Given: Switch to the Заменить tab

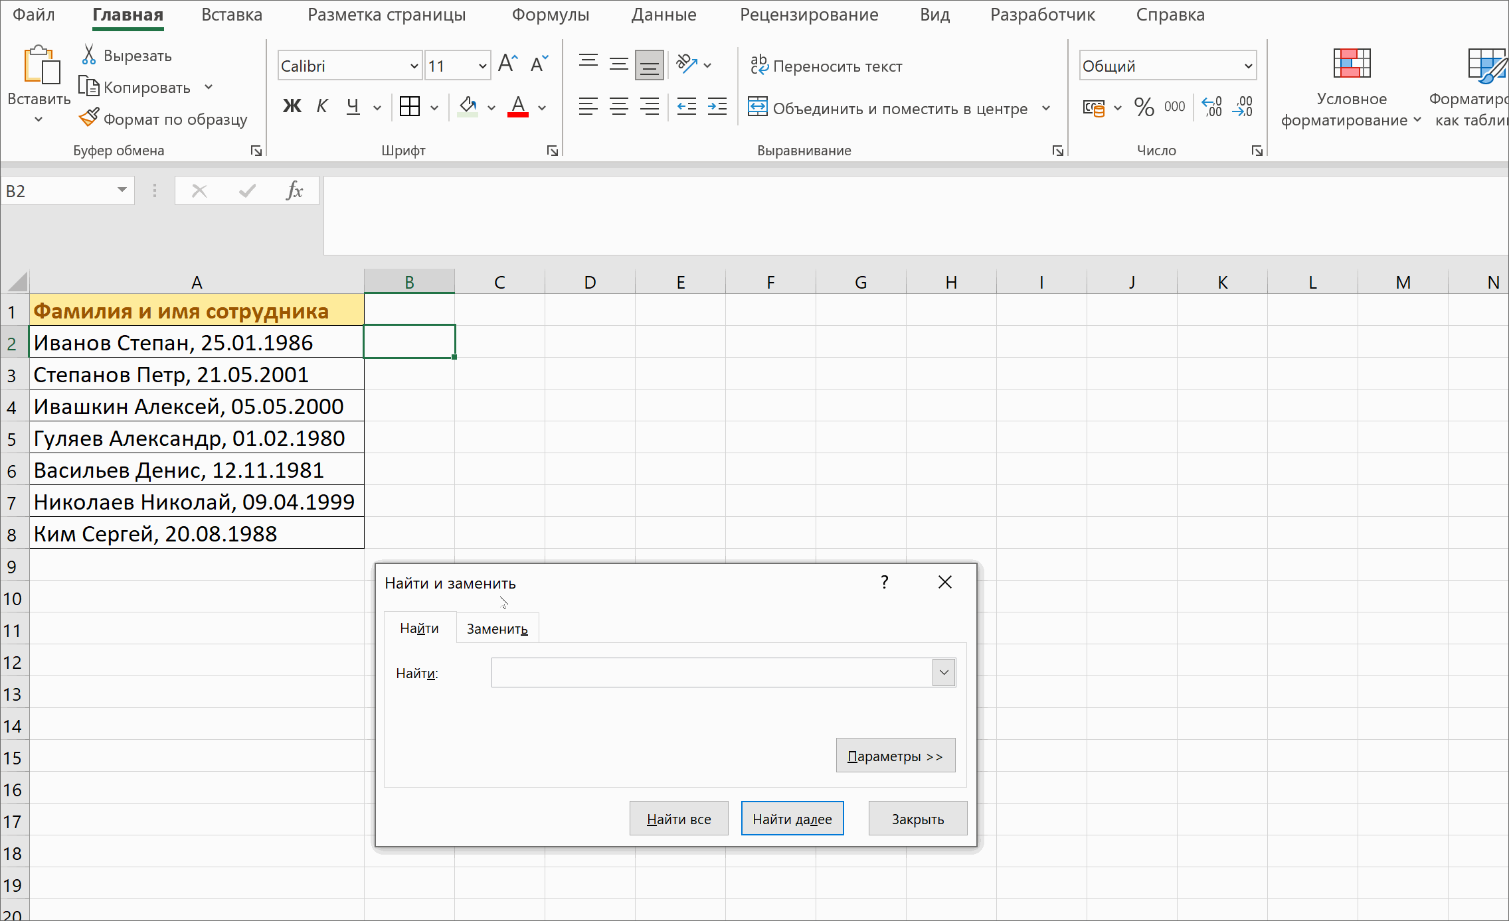Looking at the screenshot, I should point(497,628).
